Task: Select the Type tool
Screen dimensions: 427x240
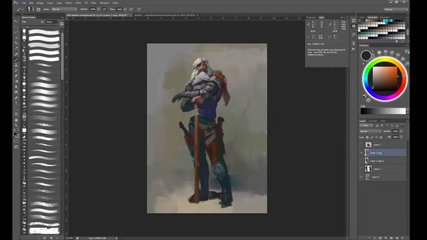Action: click(x=16, y=103)
